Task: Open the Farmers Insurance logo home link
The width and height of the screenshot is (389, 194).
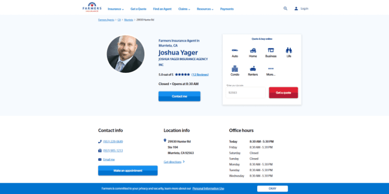Action: point(92,7)
